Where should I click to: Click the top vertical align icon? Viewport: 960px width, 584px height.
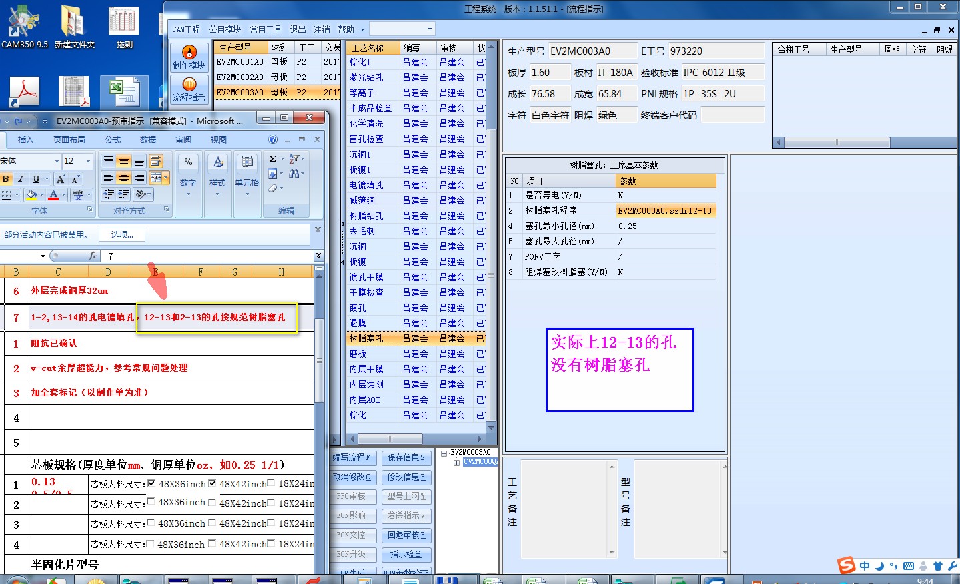pos(109,161)
